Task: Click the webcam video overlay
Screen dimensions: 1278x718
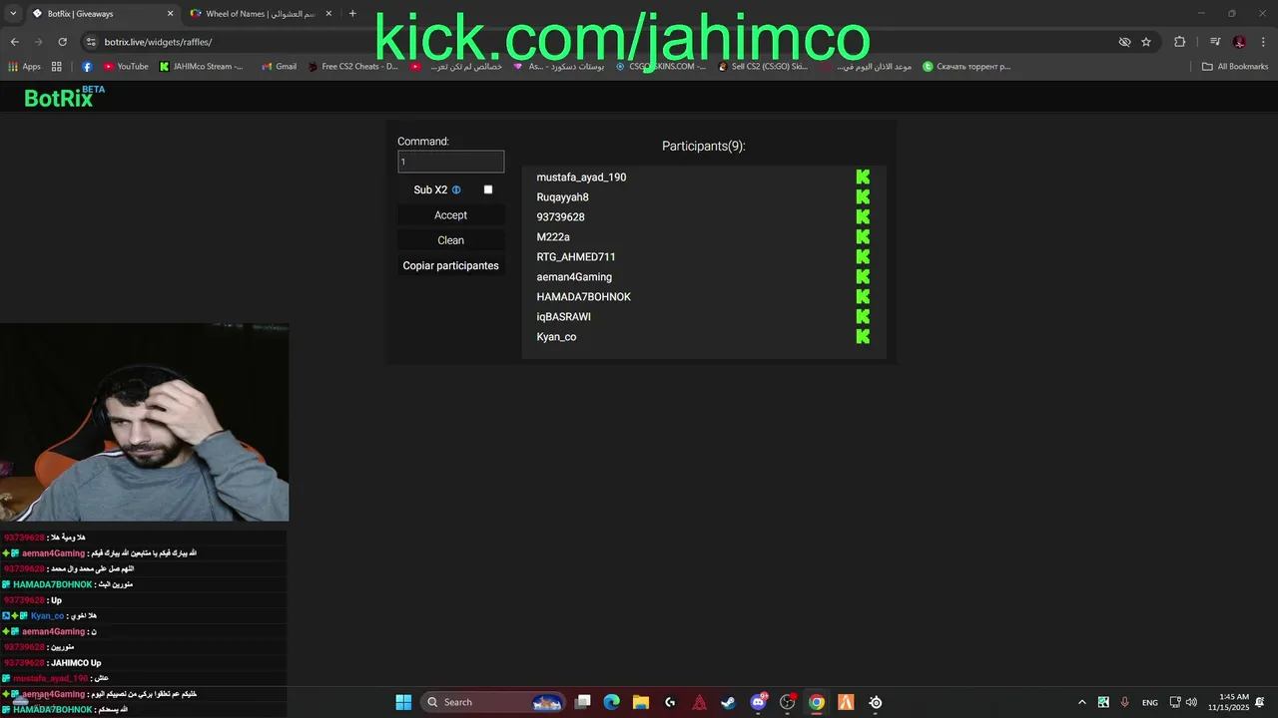Action: (x=145, y=422)
